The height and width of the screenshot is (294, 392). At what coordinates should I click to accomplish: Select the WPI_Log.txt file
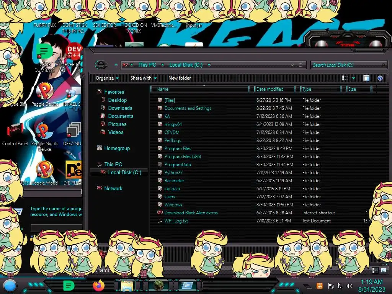(x=176, y=221)
